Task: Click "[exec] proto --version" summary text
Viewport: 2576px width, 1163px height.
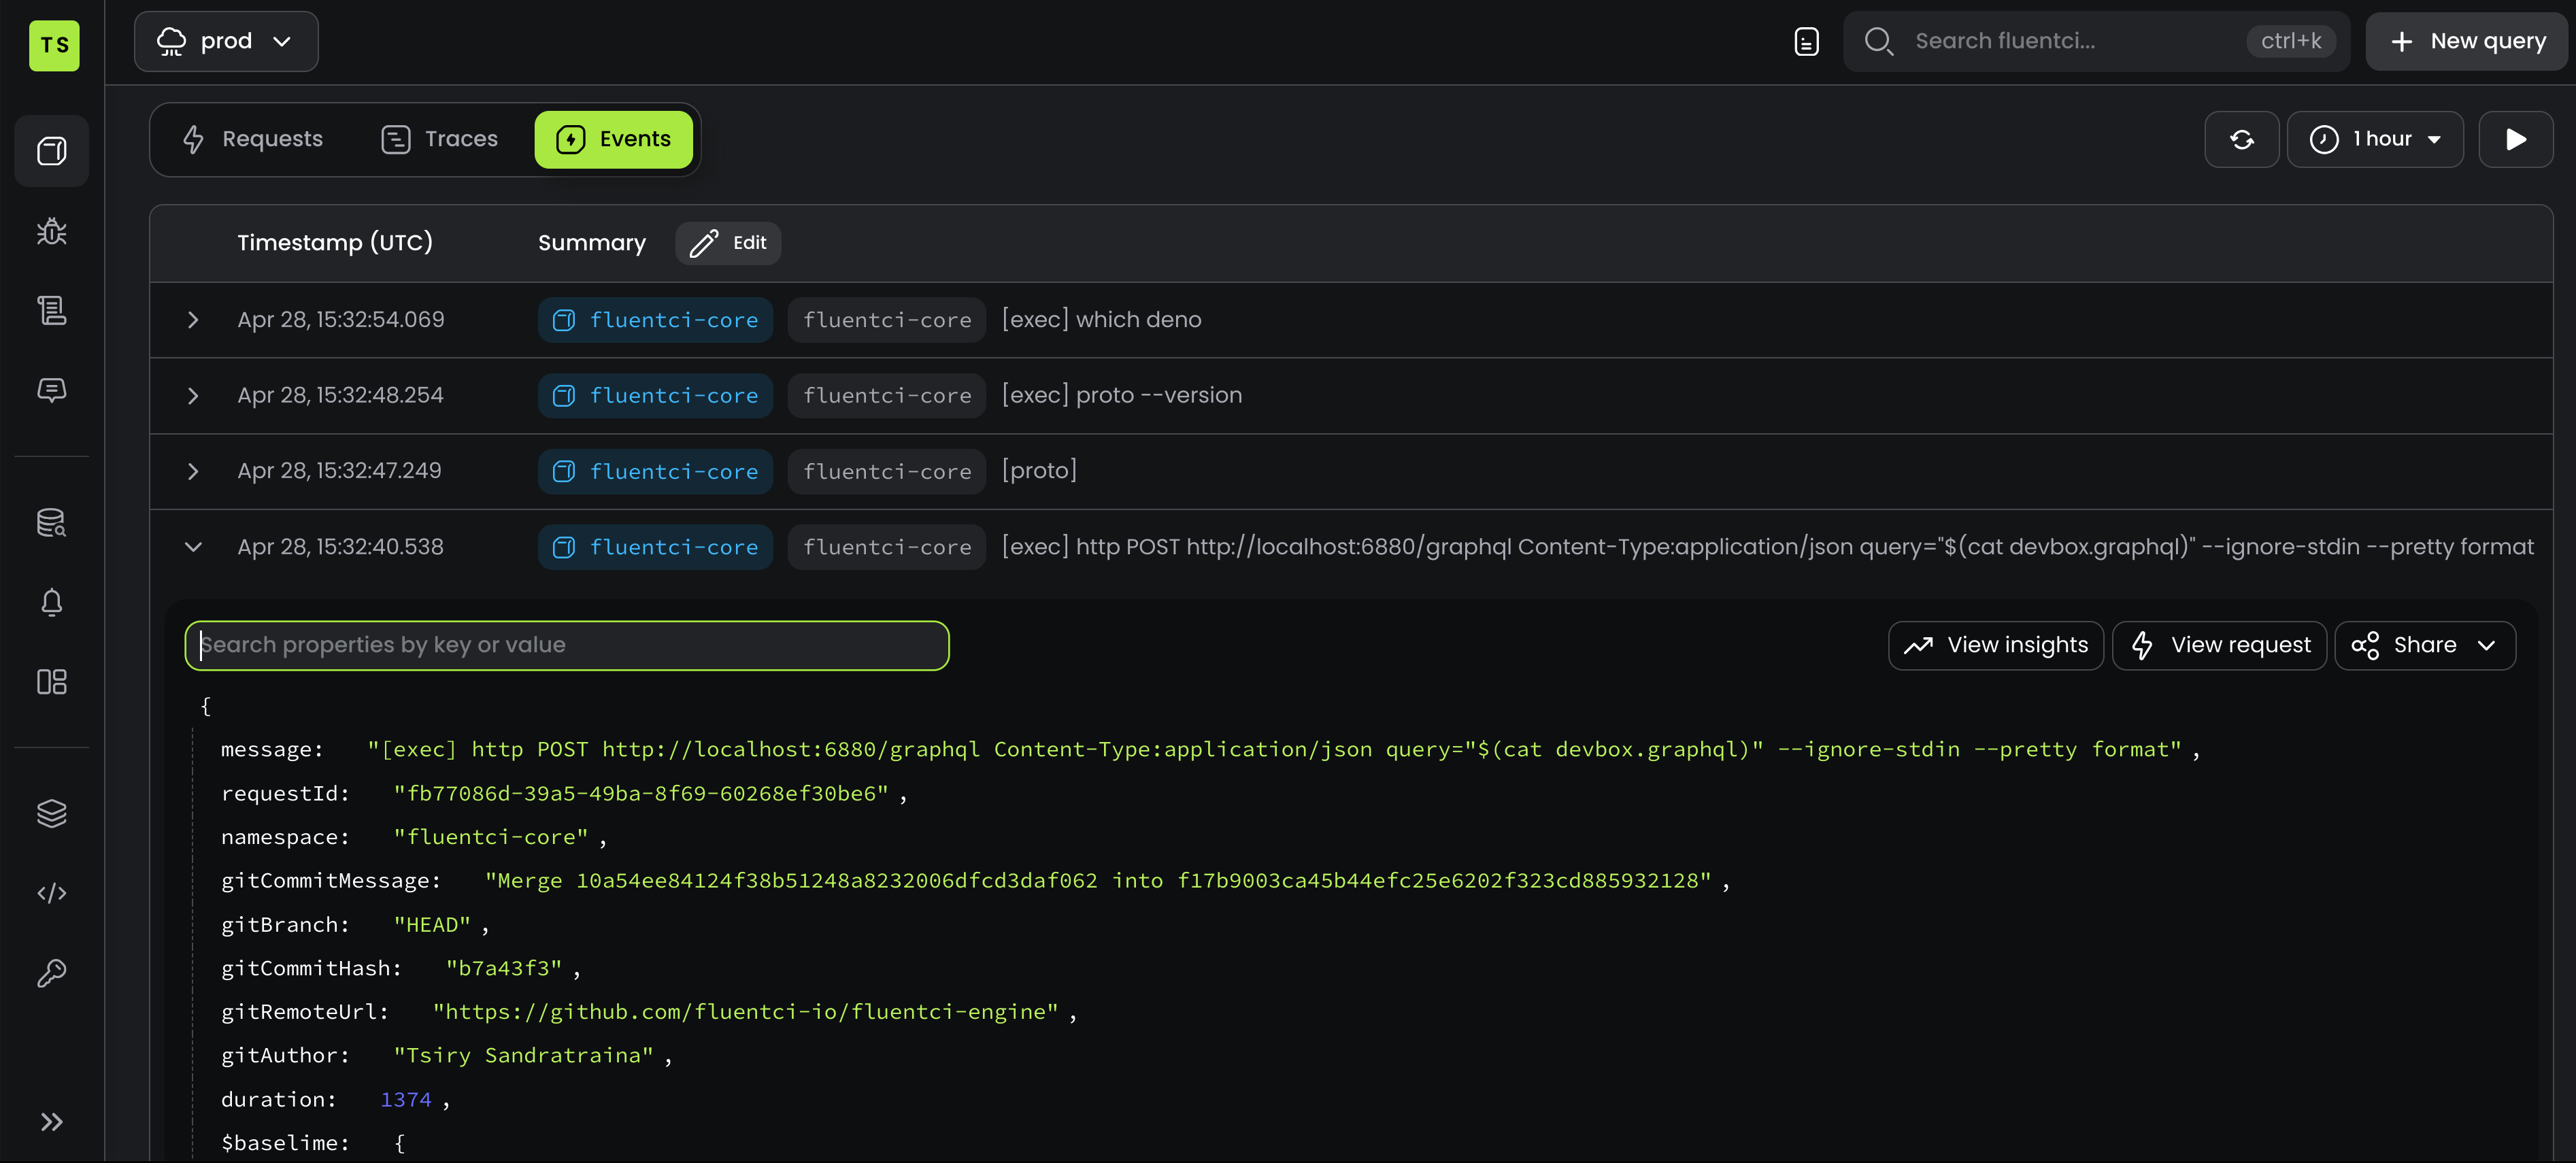Action: pyautogui.click(x=1122, y=396)
